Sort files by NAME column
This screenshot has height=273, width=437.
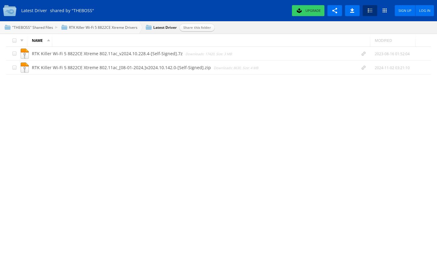[x=37, y=40]
